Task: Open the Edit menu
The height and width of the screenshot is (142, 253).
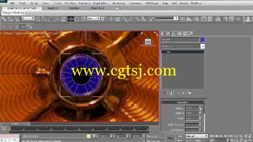Action: [x=12, y=3]
